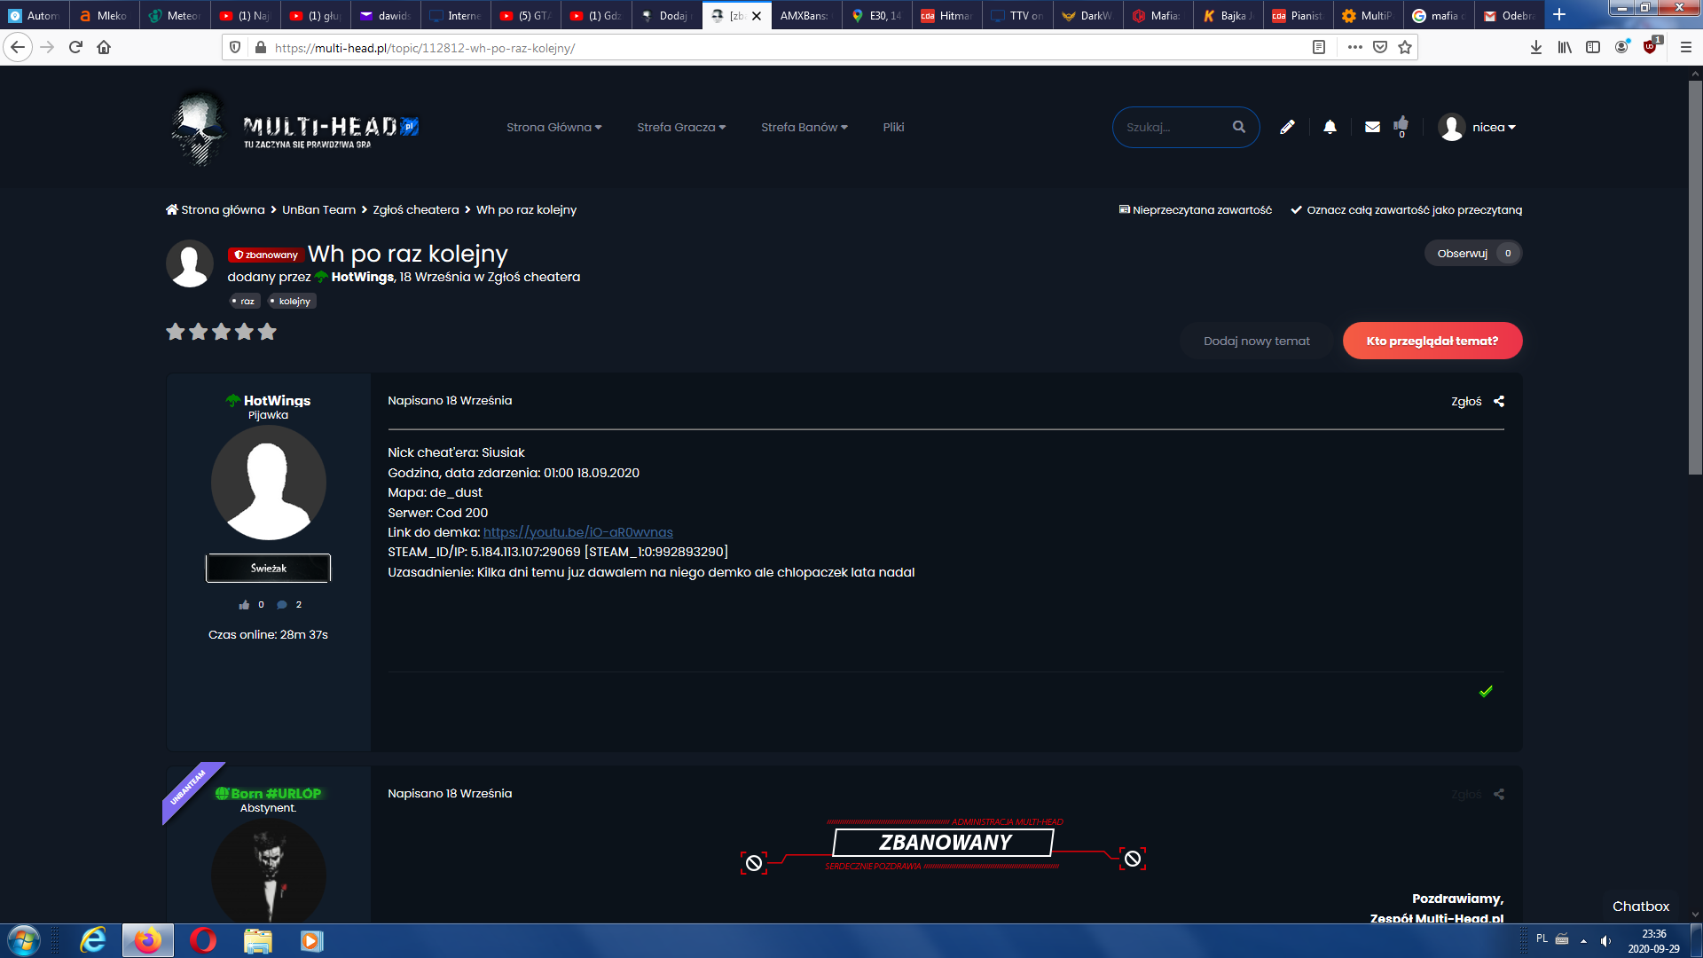Rate the topic with the fifth star

(267, 332)
